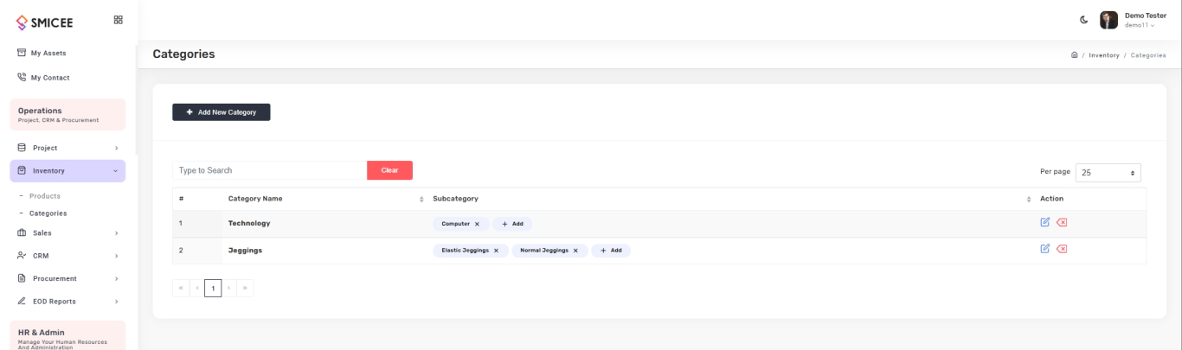Expand the Procurement menu
The image size is (1182, 350).
67,278
